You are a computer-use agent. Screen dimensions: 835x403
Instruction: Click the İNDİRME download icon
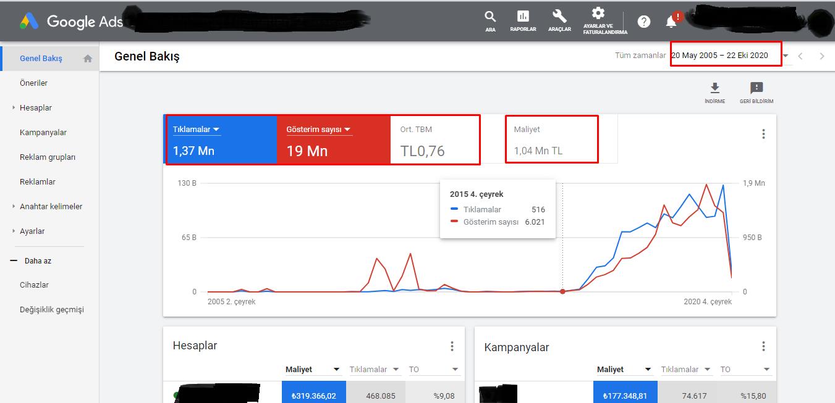pos(714,93)
